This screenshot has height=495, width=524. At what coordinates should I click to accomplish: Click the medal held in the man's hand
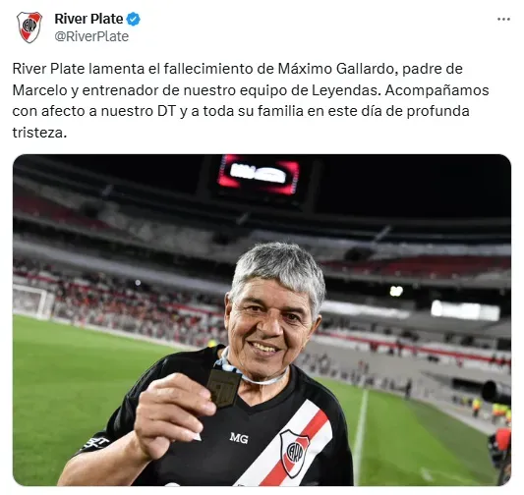pos(223,388)
